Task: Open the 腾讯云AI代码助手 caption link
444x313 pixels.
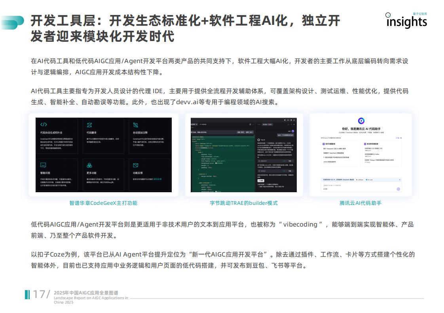Action: click(361, 203)
